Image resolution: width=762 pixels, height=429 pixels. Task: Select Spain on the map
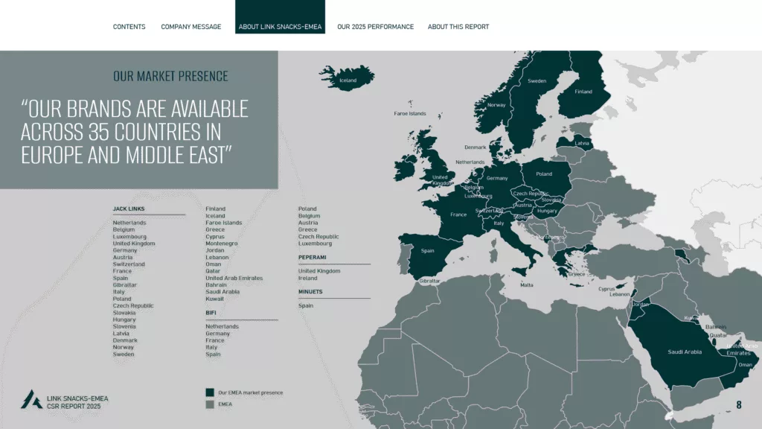(428, 250)
